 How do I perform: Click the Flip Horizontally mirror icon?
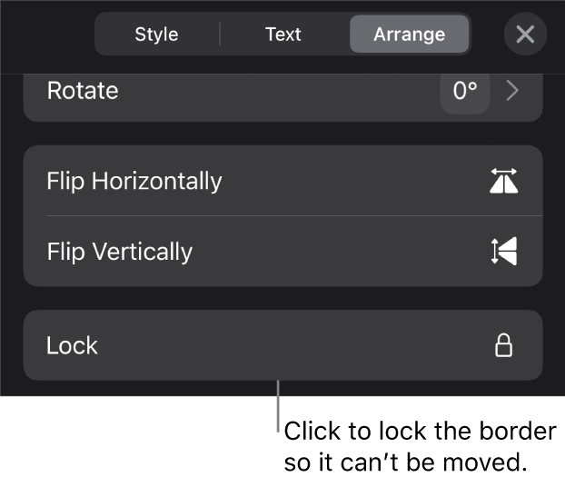click(503, 182)
